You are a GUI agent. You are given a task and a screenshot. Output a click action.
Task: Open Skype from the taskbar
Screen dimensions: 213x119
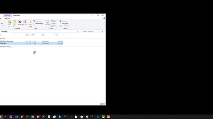pyautogui.click(x=60, y=117)
